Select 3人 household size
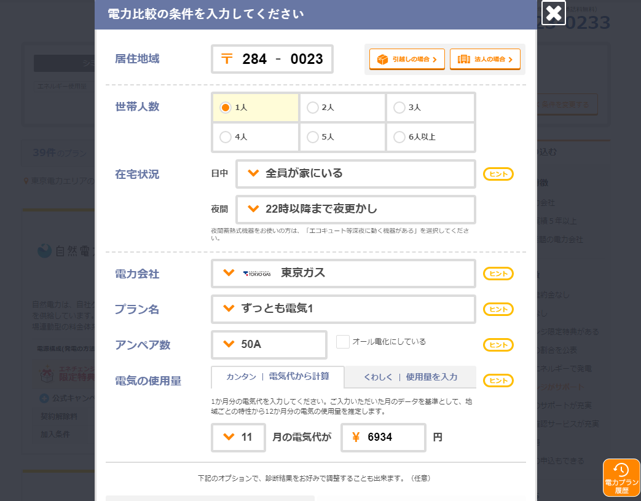Viewport: 641px width, 501px height. (x=430, y=108)
